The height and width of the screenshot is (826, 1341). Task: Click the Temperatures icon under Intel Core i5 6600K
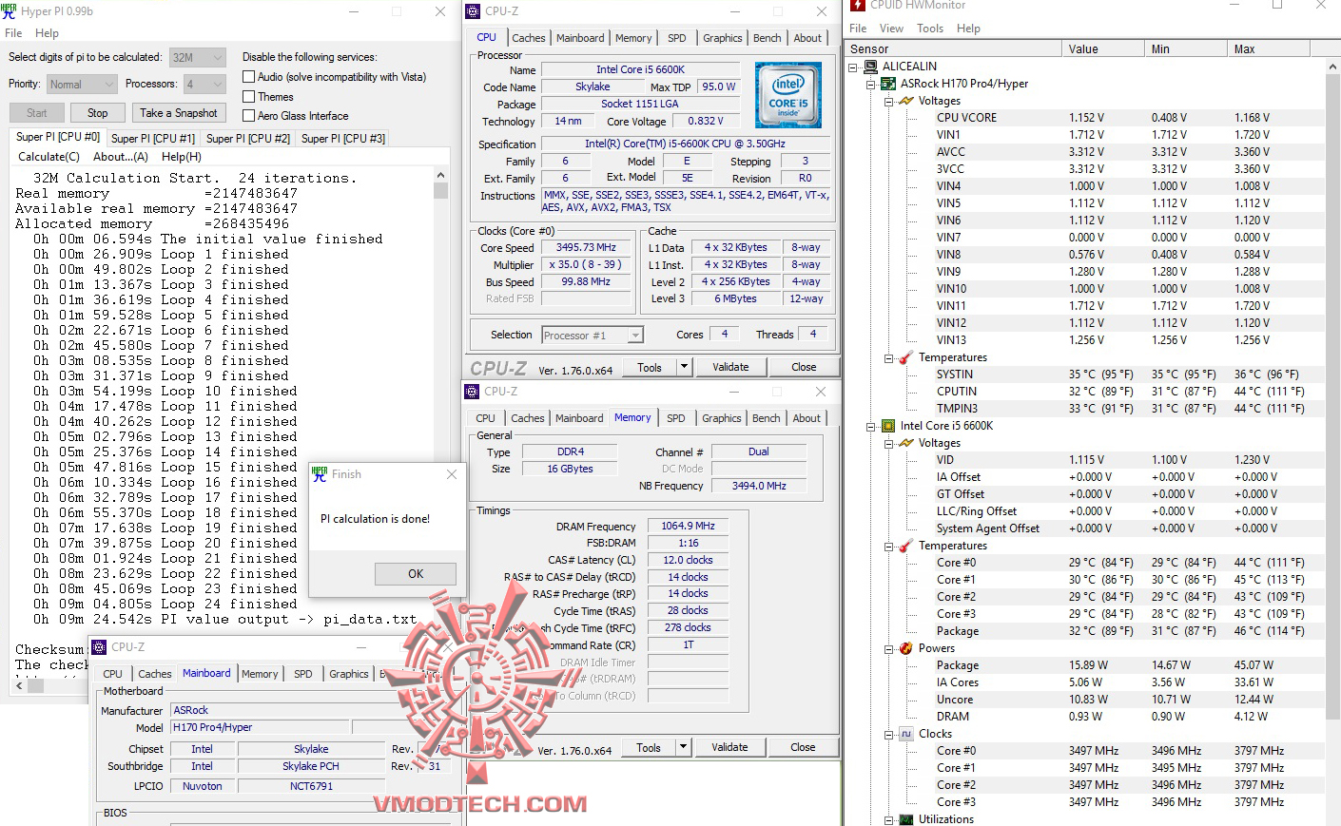point(906,546)
